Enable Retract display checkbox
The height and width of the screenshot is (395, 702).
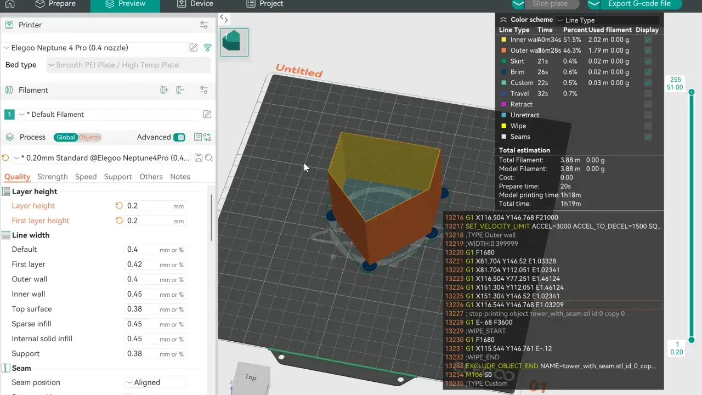[x=648, y=104]
